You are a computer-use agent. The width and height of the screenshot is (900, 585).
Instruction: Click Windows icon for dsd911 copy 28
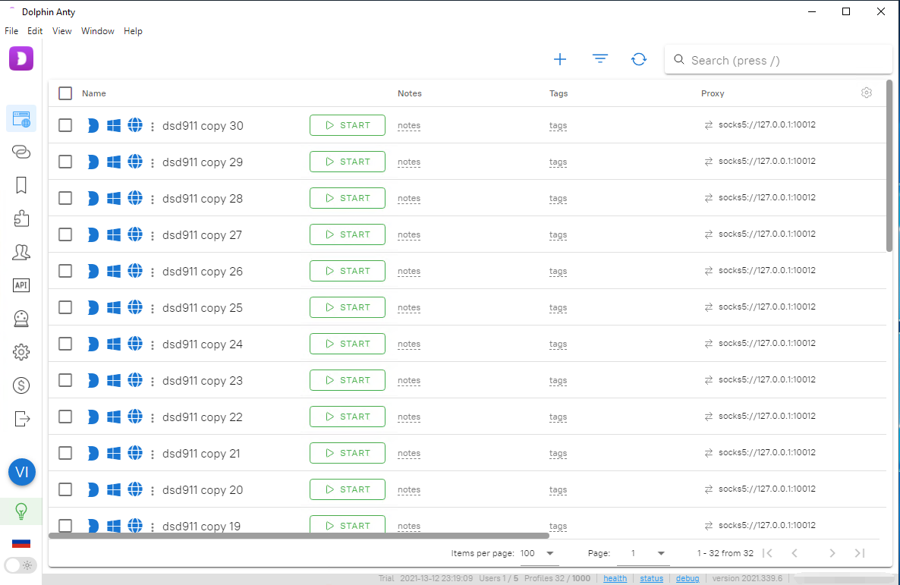click(x=114, y=198)
